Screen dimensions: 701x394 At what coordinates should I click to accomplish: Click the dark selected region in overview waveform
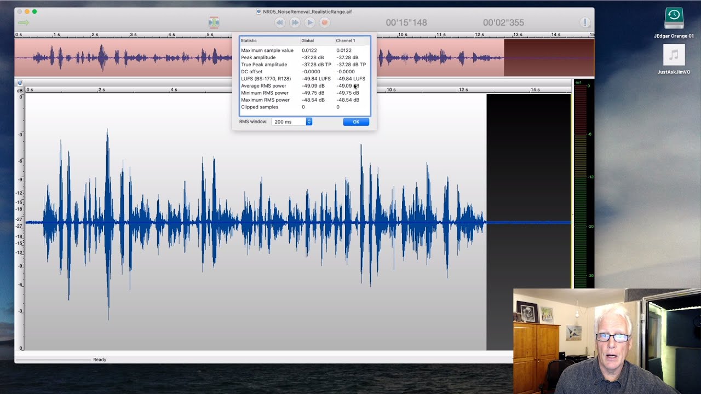[549, 57]
